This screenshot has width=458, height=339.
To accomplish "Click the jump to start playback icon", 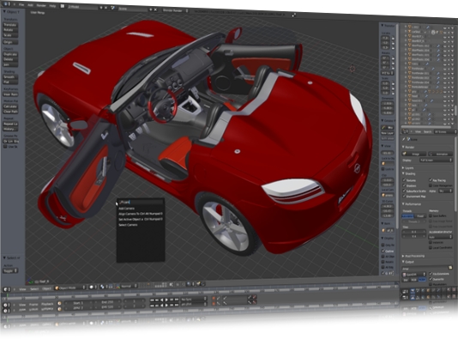I will (152, 300).
